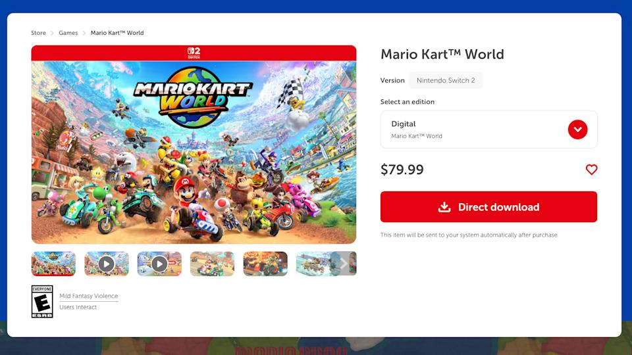The image size is (632, 355).
Task: Open Mild Fantasy Violence descriptor link
Action: coord(89,296)
